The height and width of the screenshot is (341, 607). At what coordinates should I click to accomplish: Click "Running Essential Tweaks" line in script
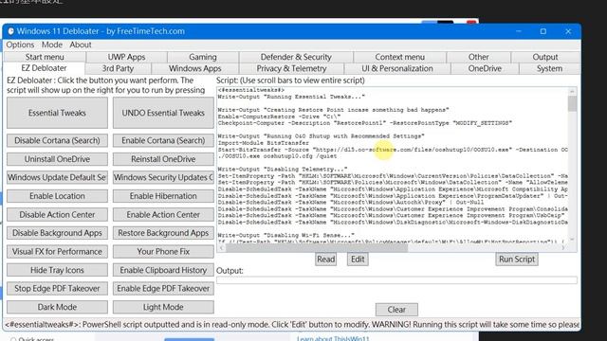click(x=291, y=97)
